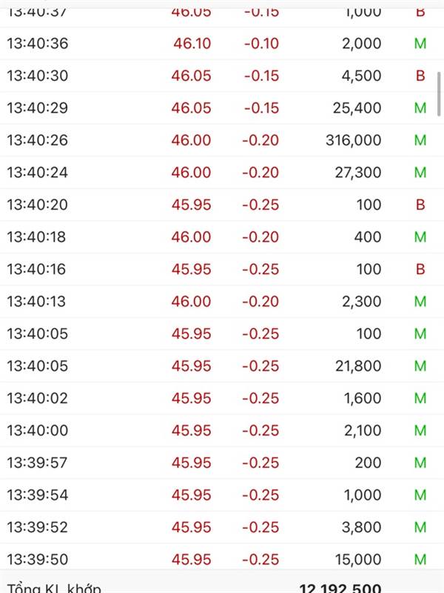Select the 46.10 price at 13:40:36

click(192, 44)
